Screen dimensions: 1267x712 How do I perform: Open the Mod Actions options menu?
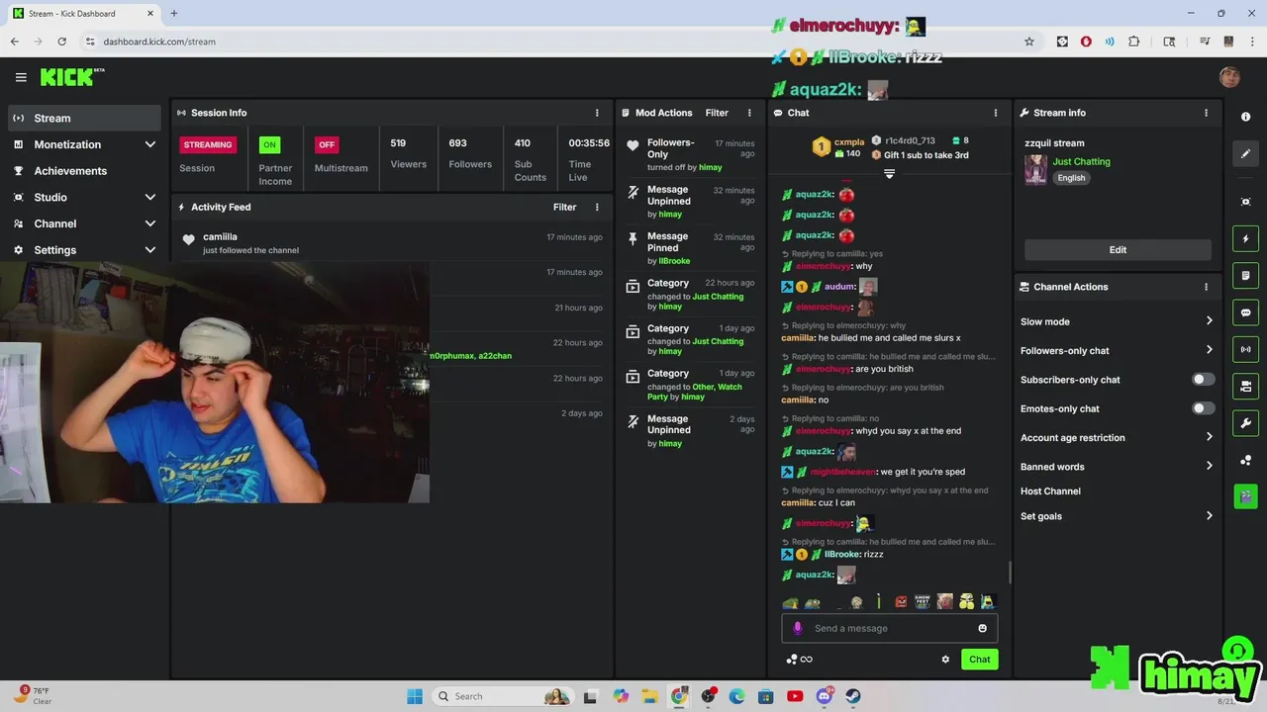pos(749,113)
